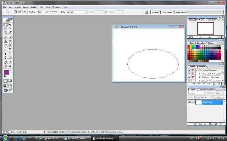Select the Crop tool
Screen dimensions: 227x141
pyautogui.click(x=6, y=33)
